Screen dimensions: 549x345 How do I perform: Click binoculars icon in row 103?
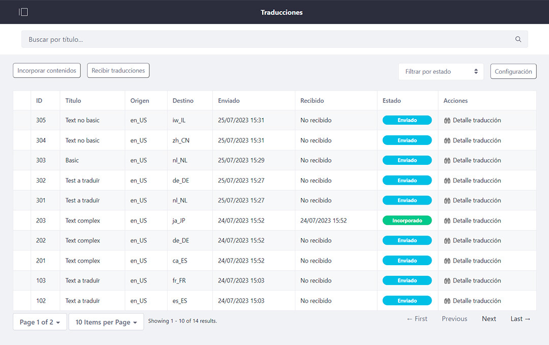447,281
